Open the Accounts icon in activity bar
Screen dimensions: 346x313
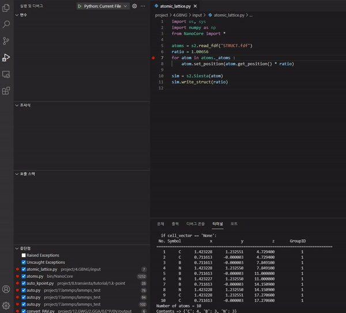click(6, 289)
